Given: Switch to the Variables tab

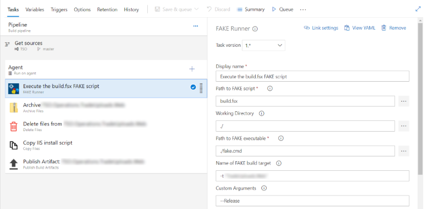Looking at the screenshot, I should coord(34,10).
